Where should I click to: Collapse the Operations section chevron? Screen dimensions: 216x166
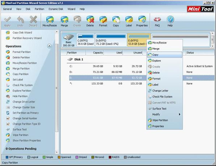[49, 46]
